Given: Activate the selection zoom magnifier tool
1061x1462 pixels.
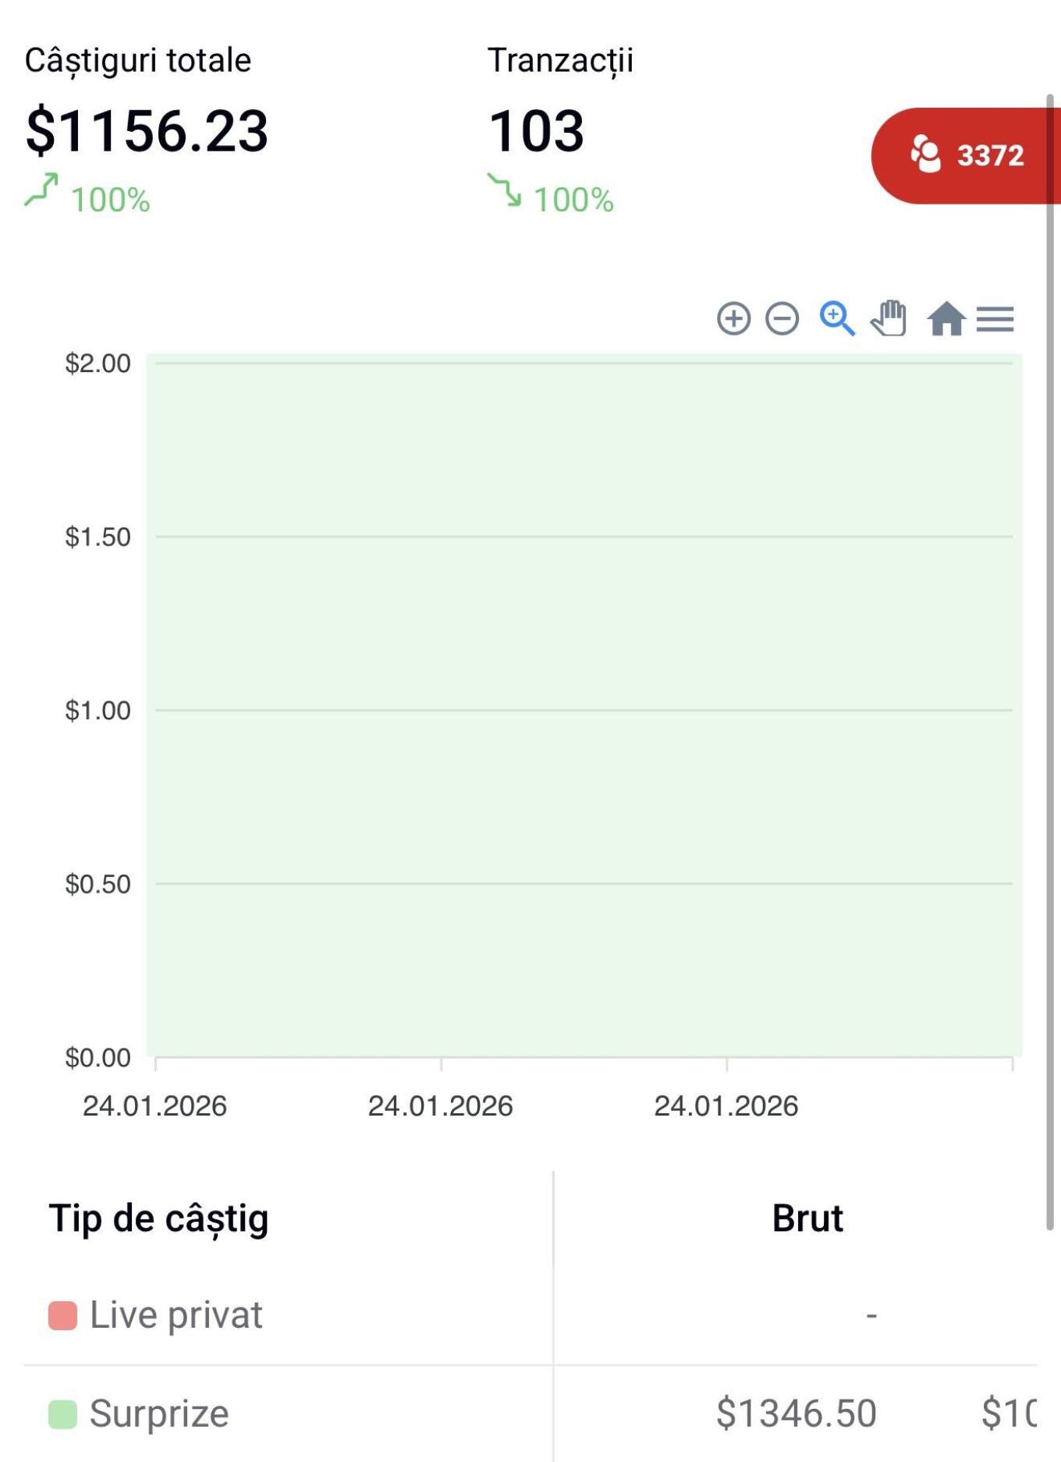Looking at the screenshot, I should pos(836,318).
